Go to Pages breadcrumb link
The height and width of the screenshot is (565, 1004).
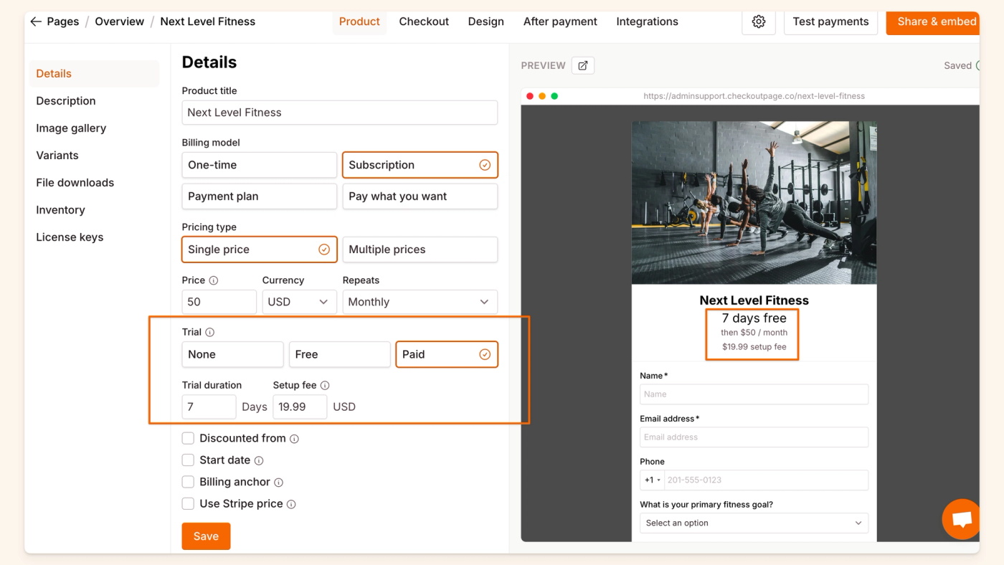tap(63, 22)
